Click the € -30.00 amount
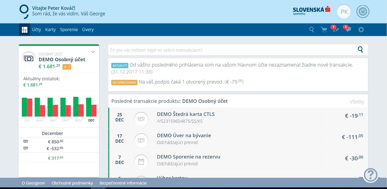The height and width of the screenshot is (189, 387). pos(354,158)
